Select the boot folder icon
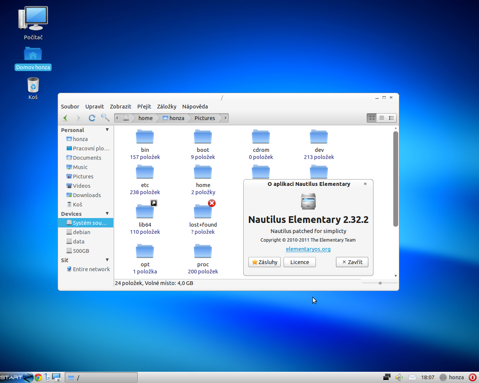This screenshot has width=479, height=383. (x=203, y=136)
